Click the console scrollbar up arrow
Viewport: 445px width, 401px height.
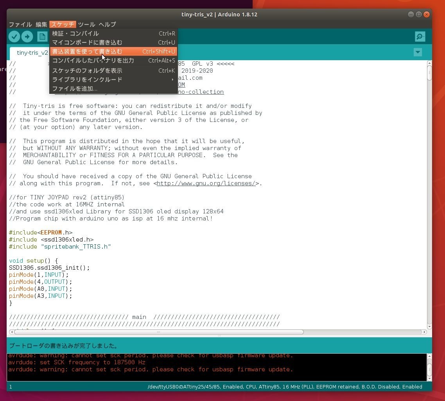[x=429, y=356]
